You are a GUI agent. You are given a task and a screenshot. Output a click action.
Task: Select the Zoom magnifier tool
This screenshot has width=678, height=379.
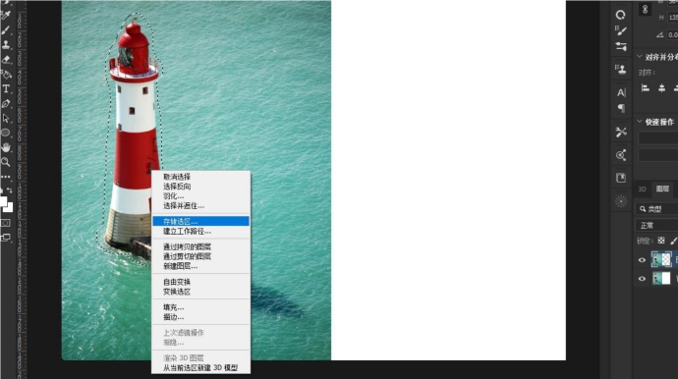pos(6,162)
